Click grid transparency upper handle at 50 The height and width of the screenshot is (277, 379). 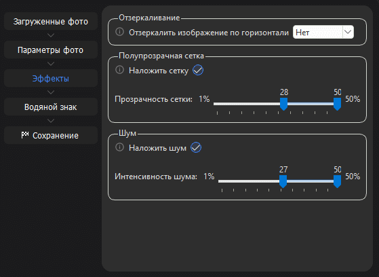(x=337, y=104)
